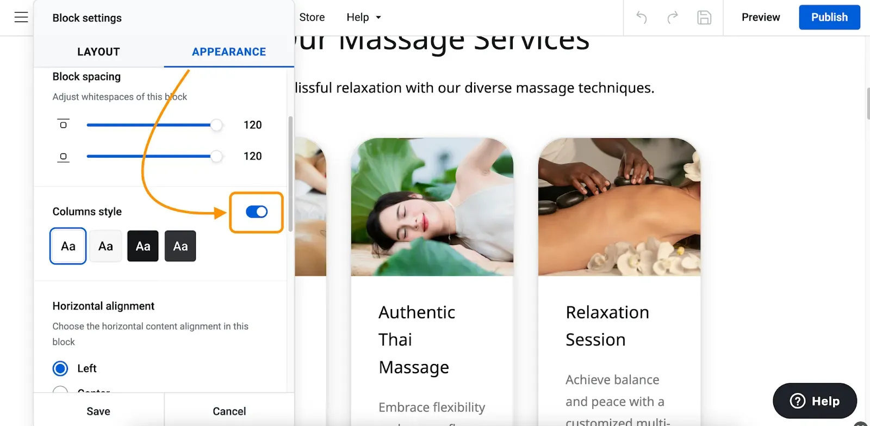Open the hamburger menu
Image resolution: width=870 pixels, height=426 pixels.
(21, 17)
